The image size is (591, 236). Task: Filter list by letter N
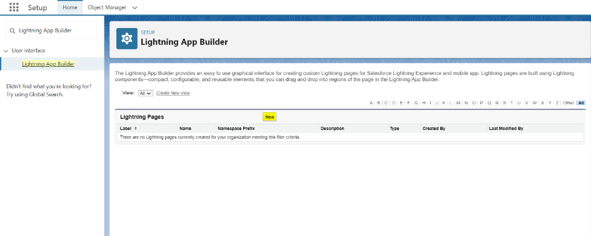[x=467, y=103]
